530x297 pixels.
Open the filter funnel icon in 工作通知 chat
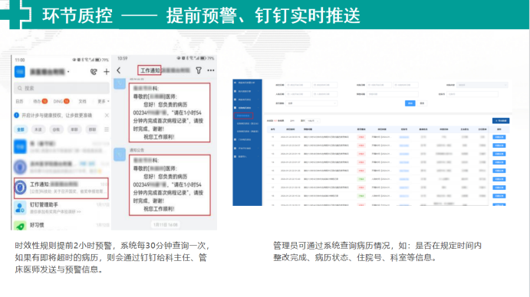click(x=199, y=70)
